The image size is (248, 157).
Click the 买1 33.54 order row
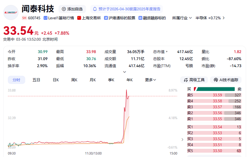(214, 127)
